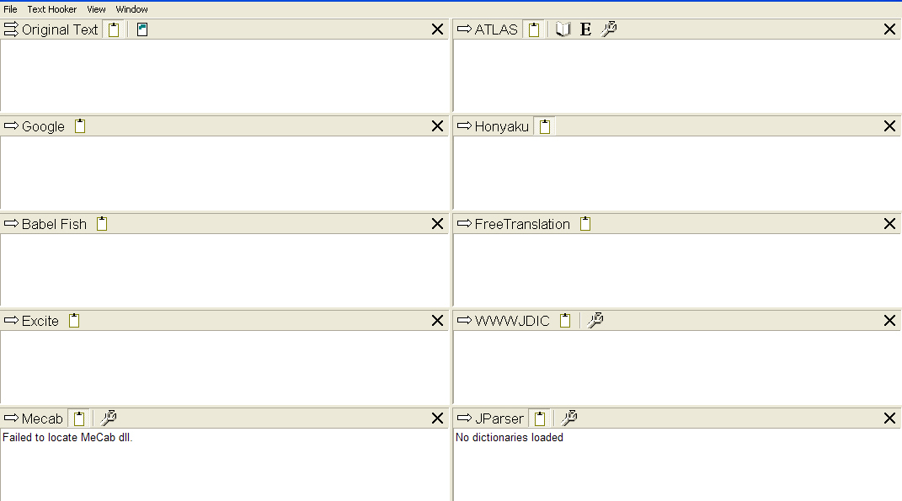Open the ATLAS dictionary book icon
The width and height of the screenshot is (902, 501).
[x=563, y=29]
